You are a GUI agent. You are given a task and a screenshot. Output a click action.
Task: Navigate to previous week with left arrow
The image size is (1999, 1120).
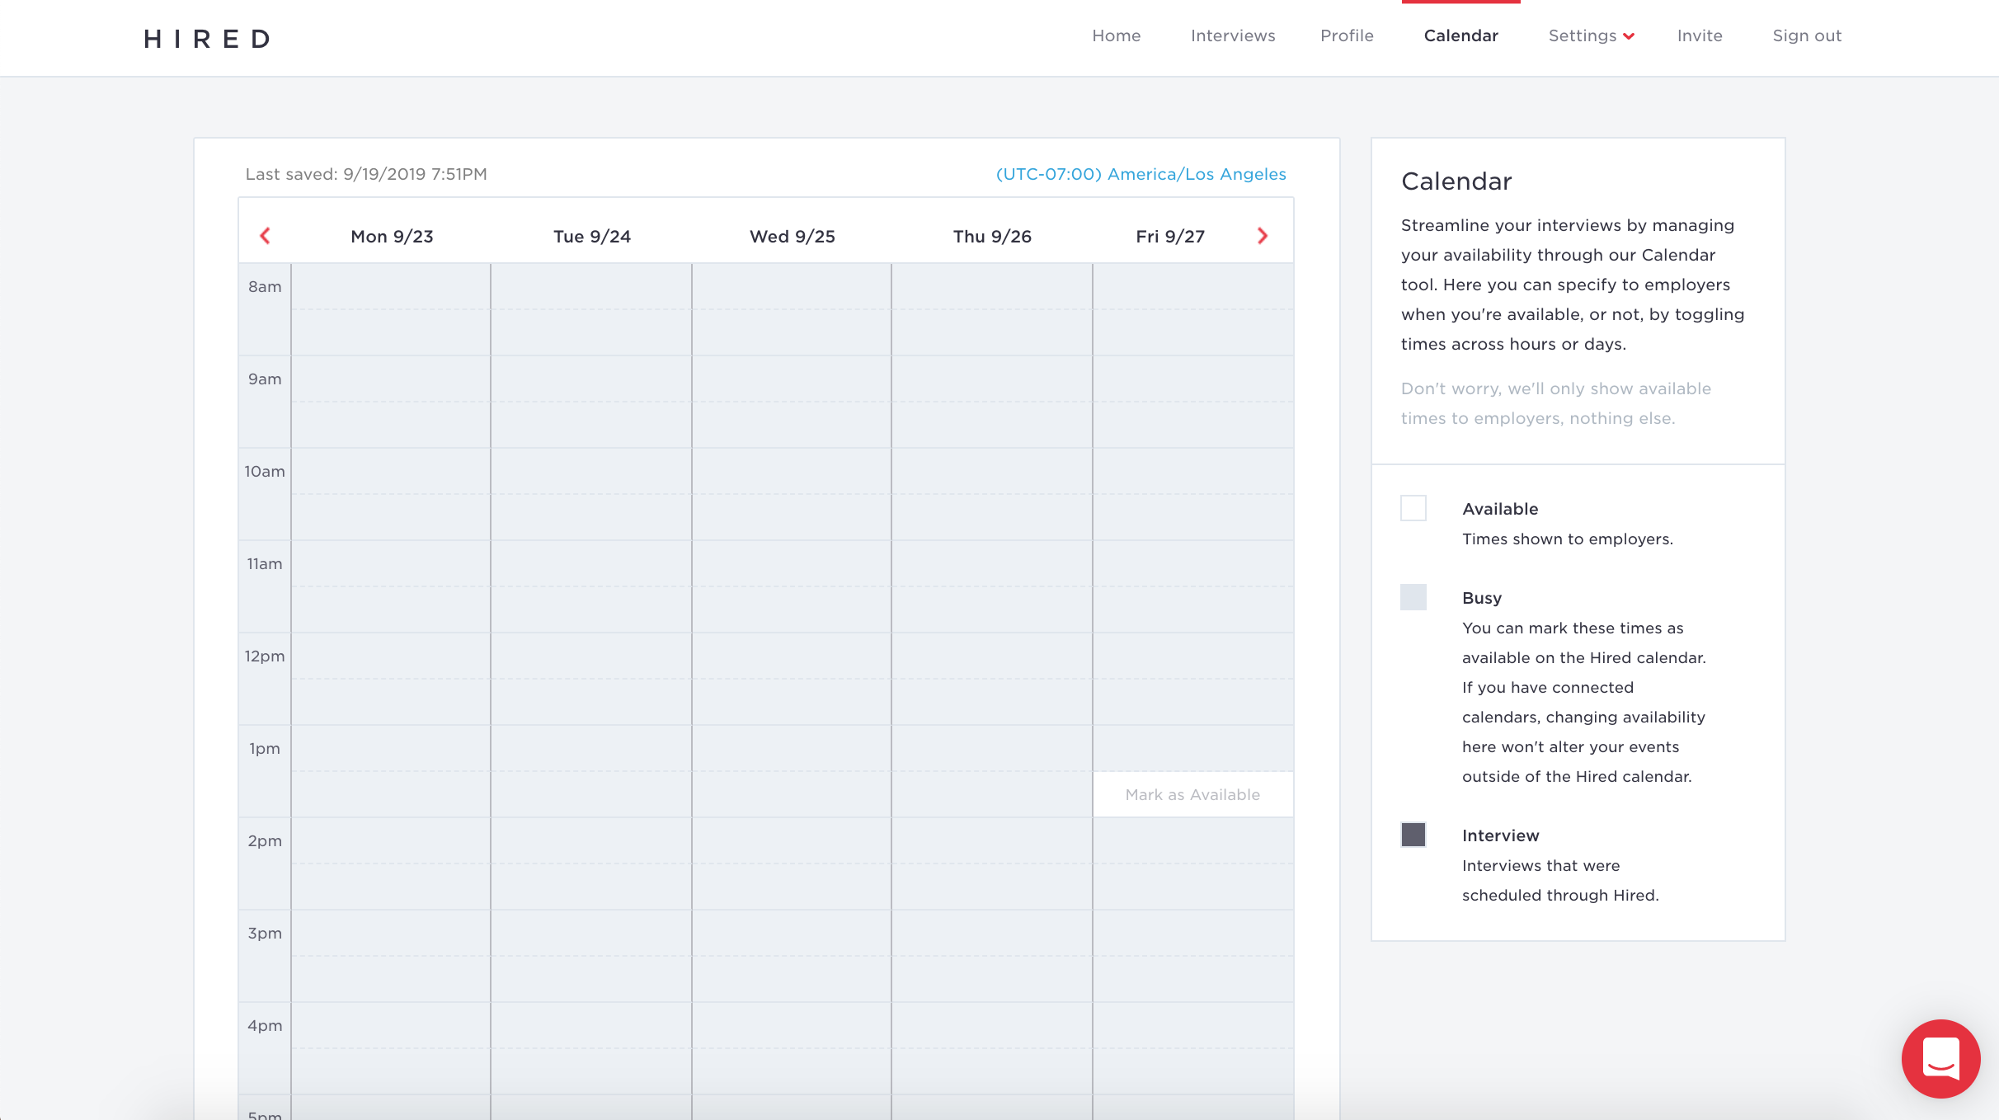[266, 236]
